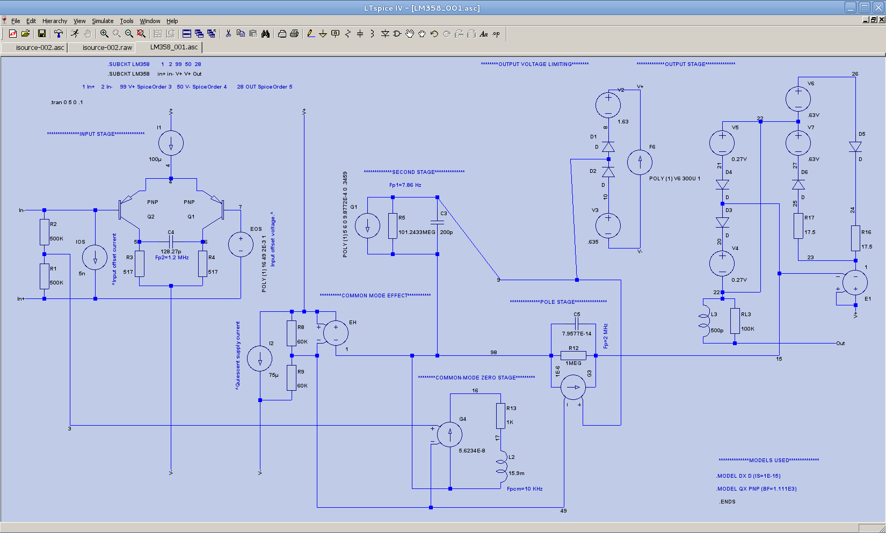Click the 'COMMON-MODE ZERO STAGE' heading
The width and height of the screenshot is (886, 533).
click(476, 377)
